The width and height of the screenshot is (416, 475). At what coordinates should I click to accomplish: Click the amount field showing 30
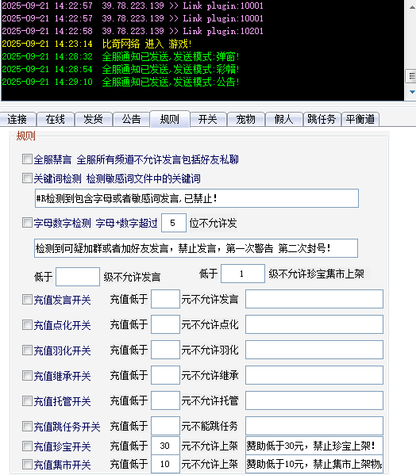tap(165, 446)
